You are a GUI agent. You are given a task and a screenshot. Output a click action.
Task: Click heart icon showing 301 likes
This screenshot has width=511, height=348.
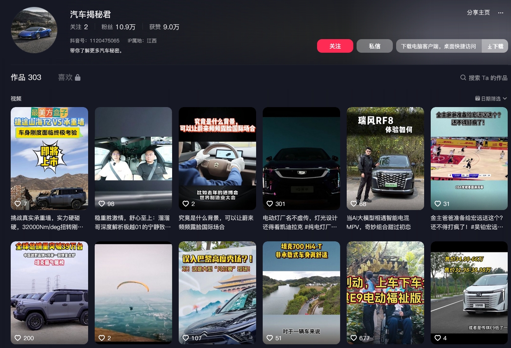[270, 203]
